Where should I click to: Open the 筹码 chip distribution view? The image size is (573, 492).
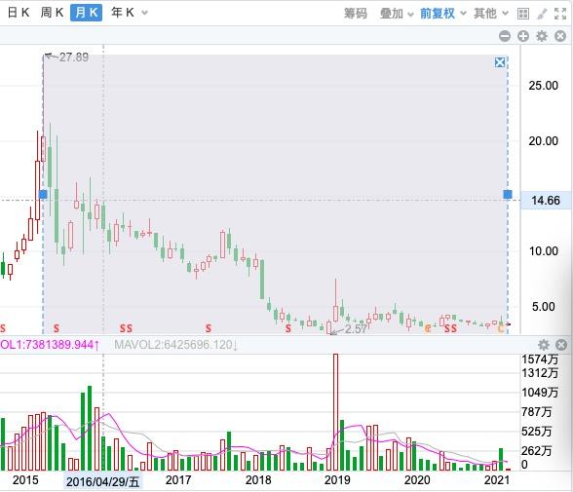(x=355, y=14)
